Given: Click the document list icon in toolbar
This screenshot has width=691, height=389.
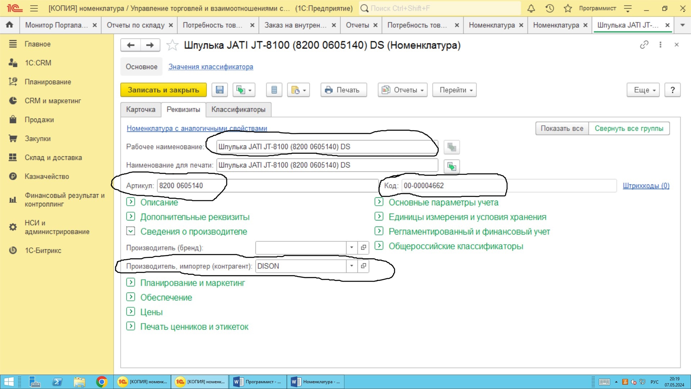Looking at the screenshot, I should [x=274, y=90].
